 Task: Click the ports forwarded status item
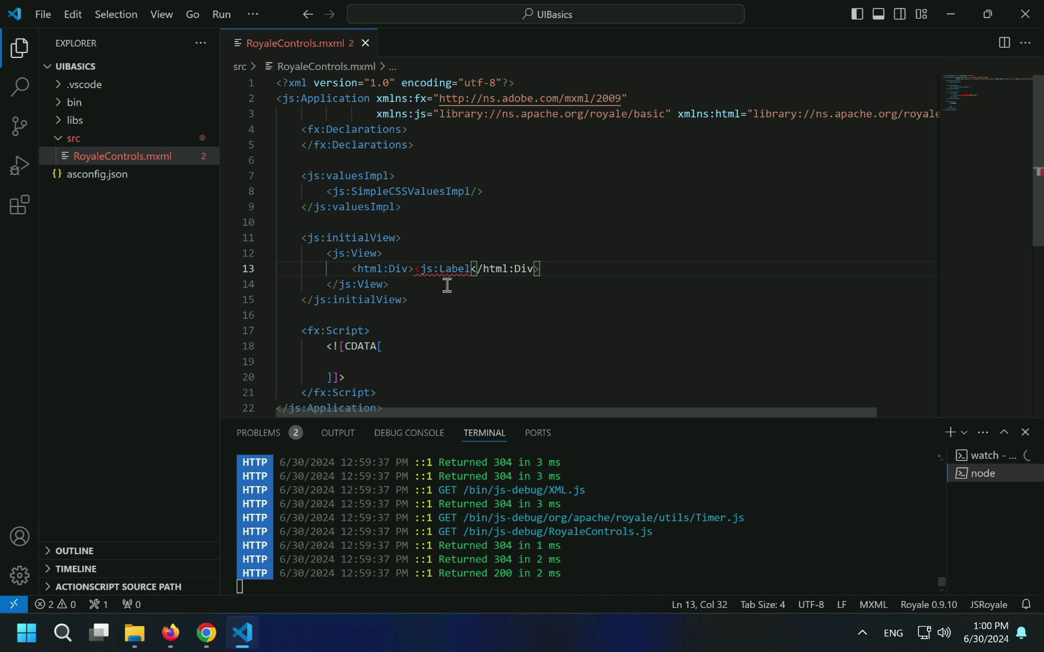tap(132, 604)
